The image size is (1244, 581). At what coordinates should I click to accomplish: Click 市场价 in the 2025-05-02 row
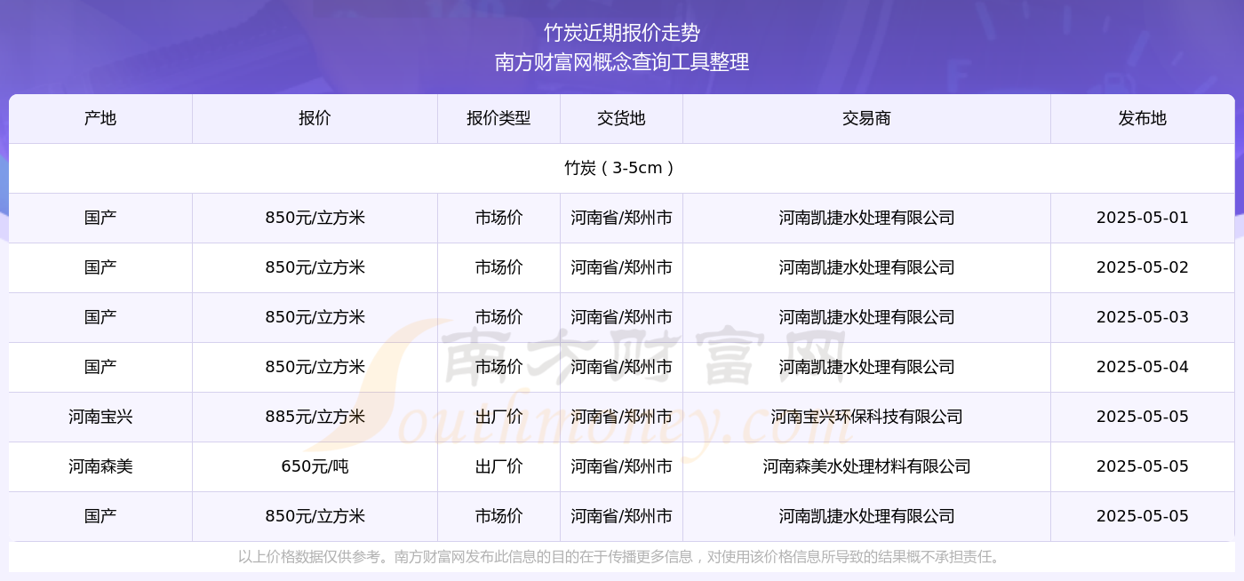tap(498, 267)
